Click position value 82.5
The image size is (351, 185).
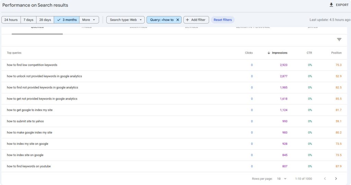coord(338,87)
